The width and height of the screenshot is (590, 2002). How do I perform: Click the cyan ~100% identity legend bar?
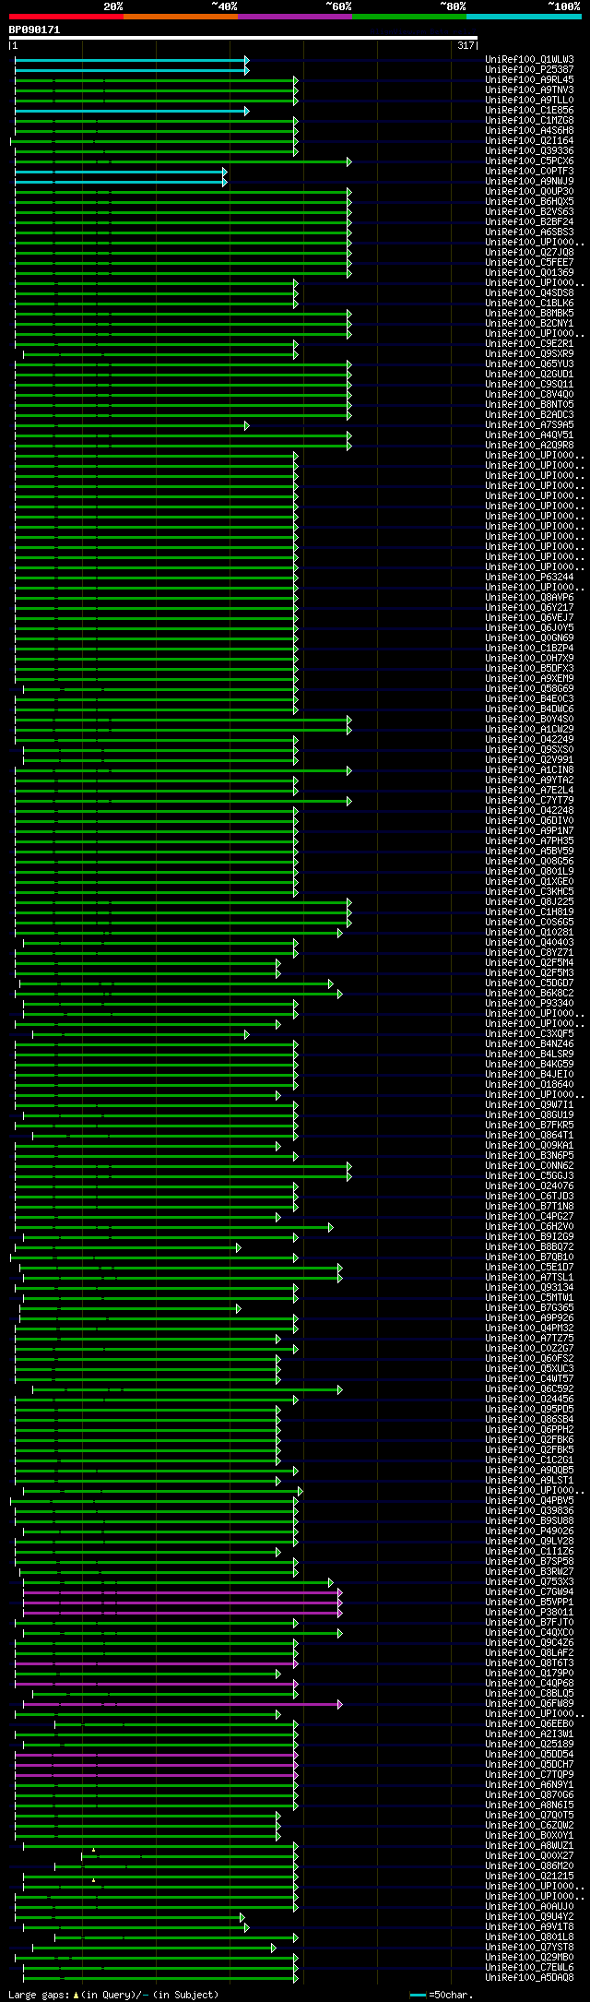click(x=524, y=17)
